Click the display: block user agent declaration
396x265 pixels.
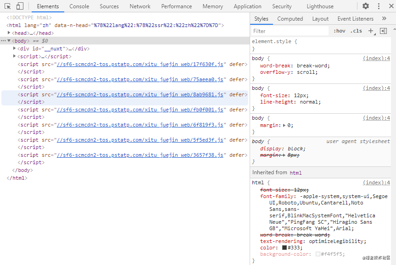pos(283,149)
